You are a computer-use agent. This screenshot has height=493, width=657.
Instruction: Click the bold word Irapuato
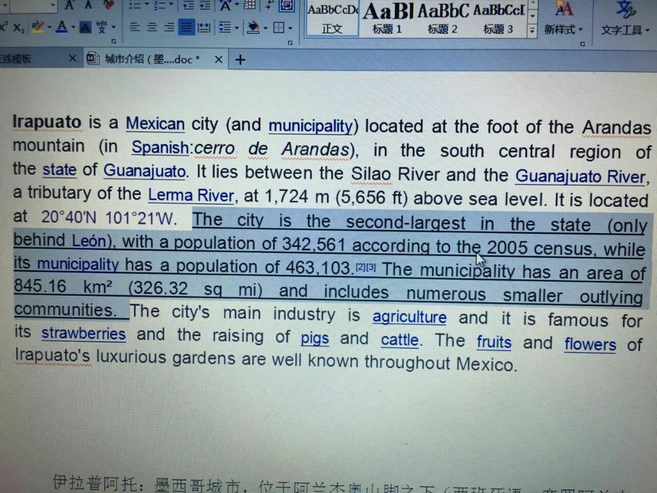pyautogui.click(x=47, y=122)
